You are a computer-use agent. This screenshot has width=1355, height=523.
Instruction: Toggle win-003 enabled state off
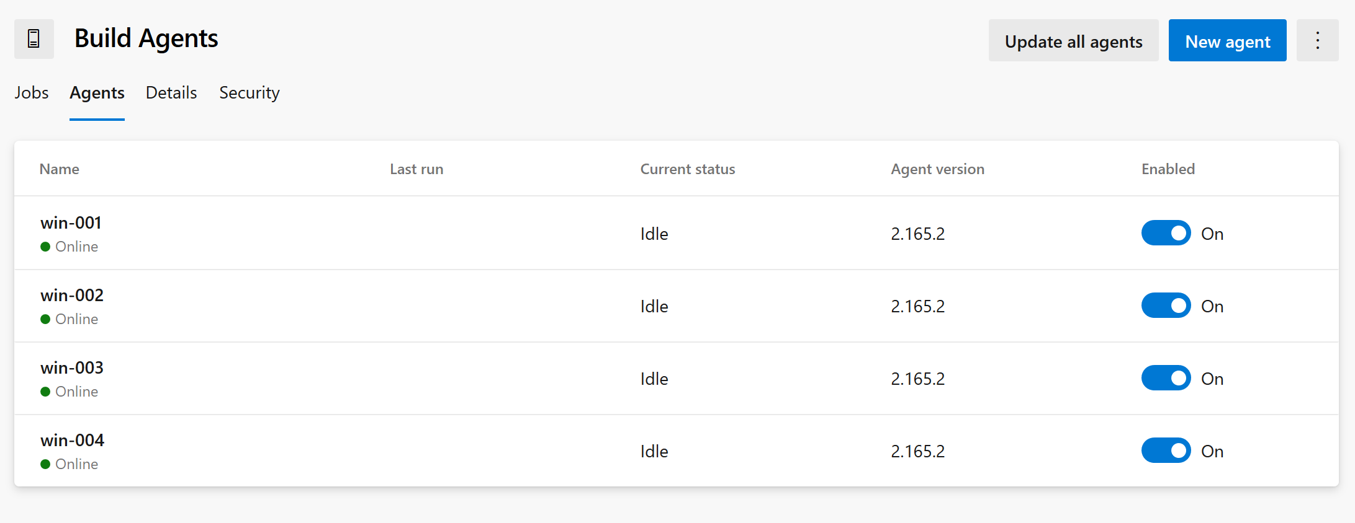1166,377
